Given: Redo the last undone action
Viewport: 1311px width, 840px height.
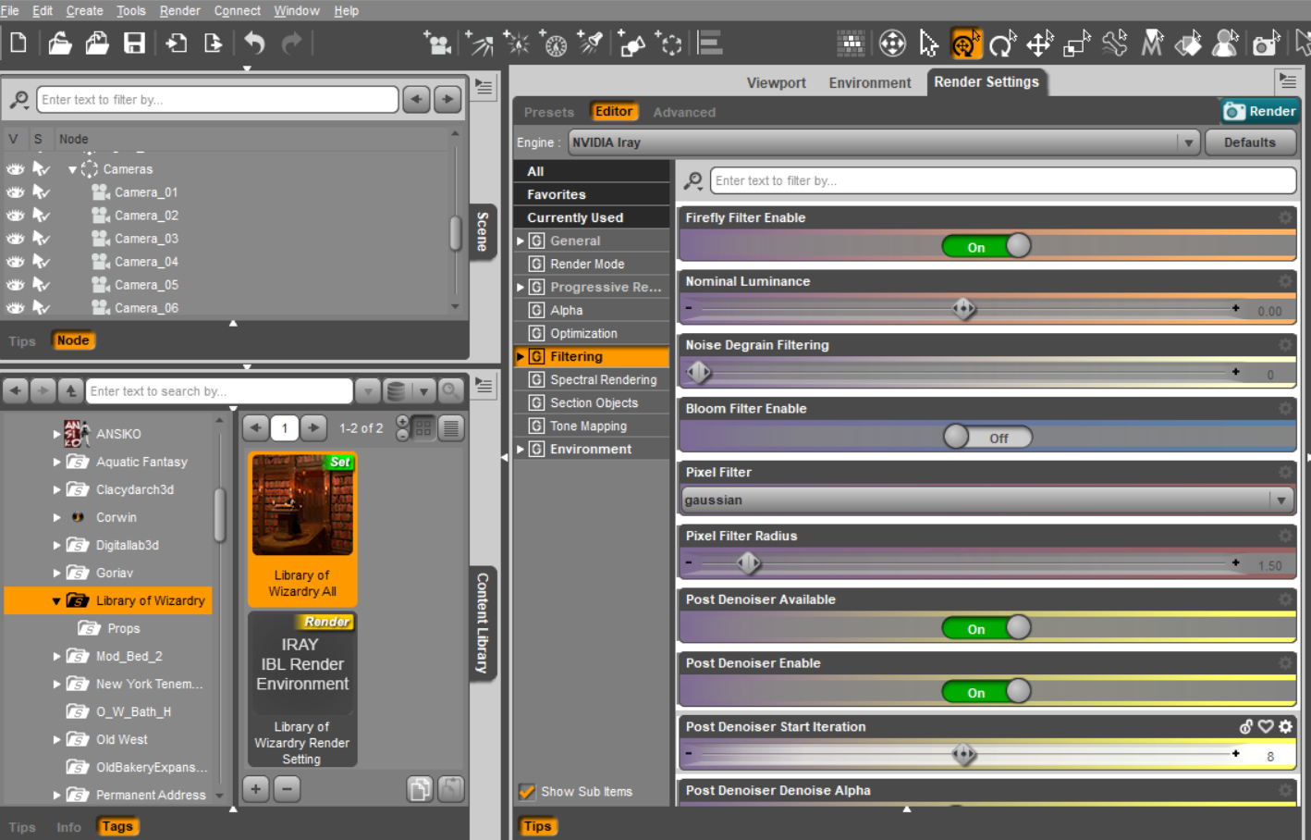Looking at the screenshot, I should tap(291, 43).
